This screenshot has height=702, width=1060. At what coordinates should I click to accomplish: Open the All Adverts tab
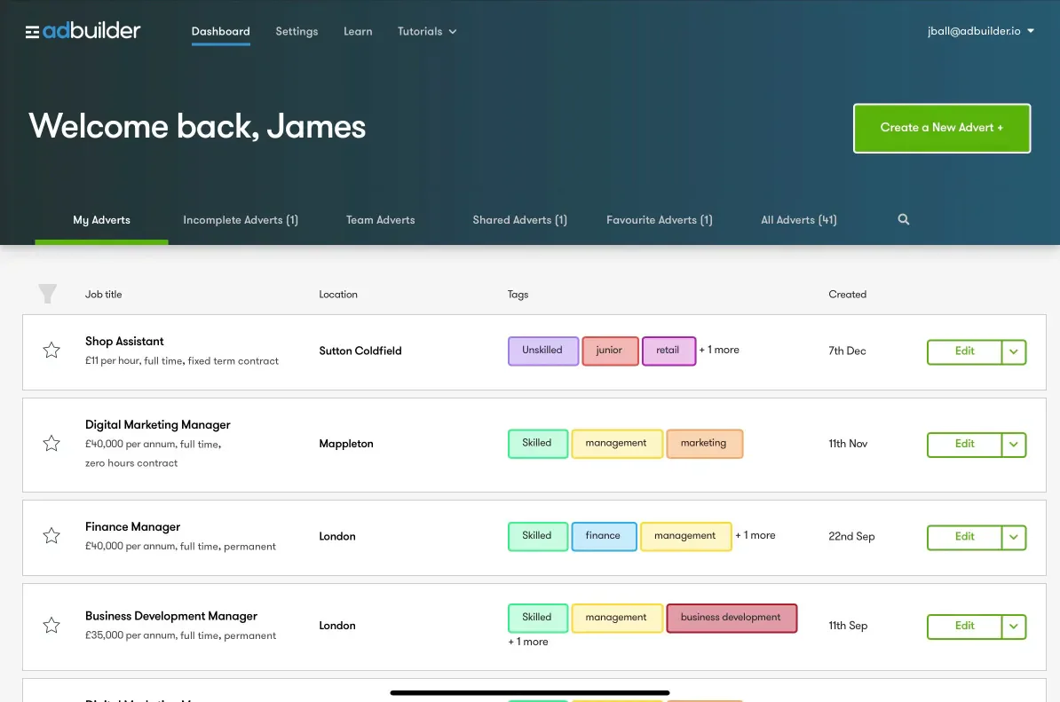pos(797,219)
